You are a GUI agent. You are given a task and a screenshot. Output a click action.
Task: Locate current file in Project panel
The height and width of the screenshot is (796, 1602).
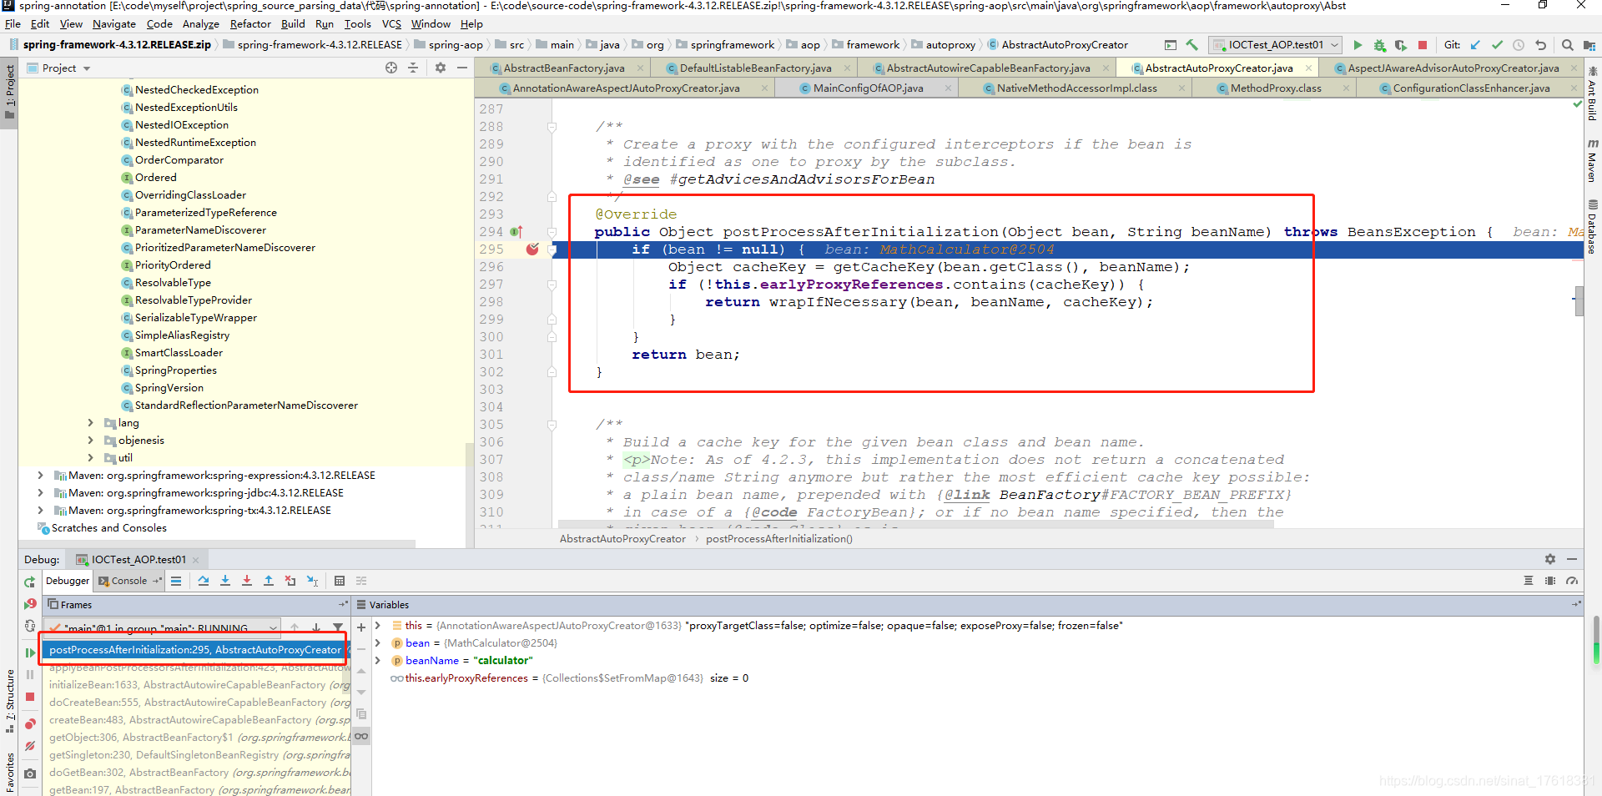pyautogui.click(x=391, y=68)
